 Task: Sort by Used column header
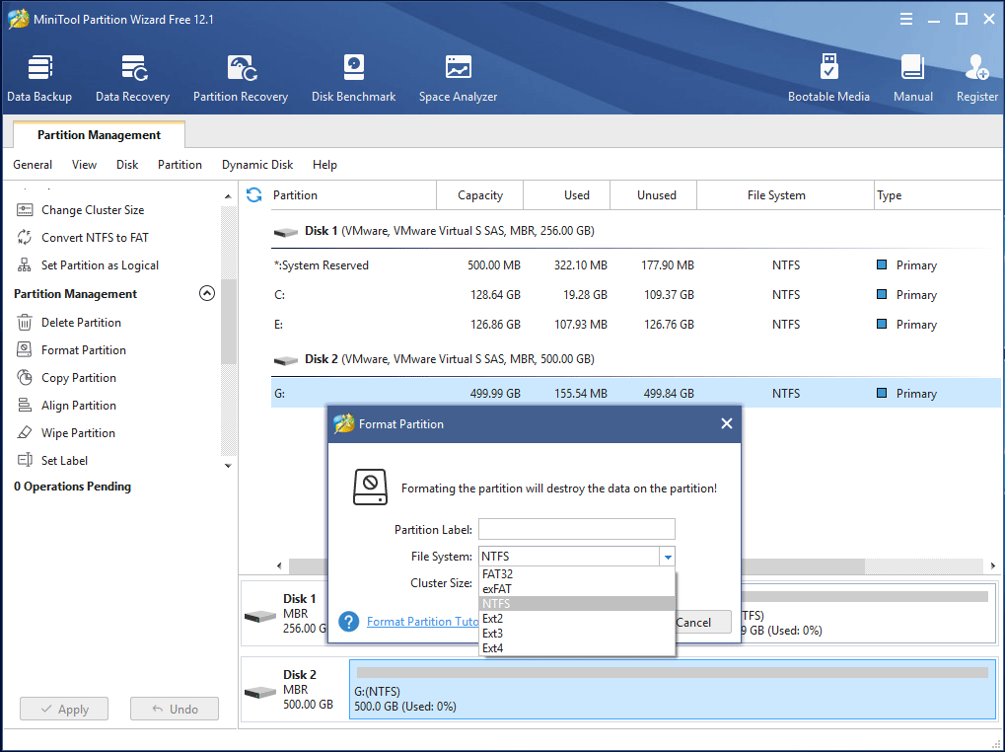[x=566, y=194]
